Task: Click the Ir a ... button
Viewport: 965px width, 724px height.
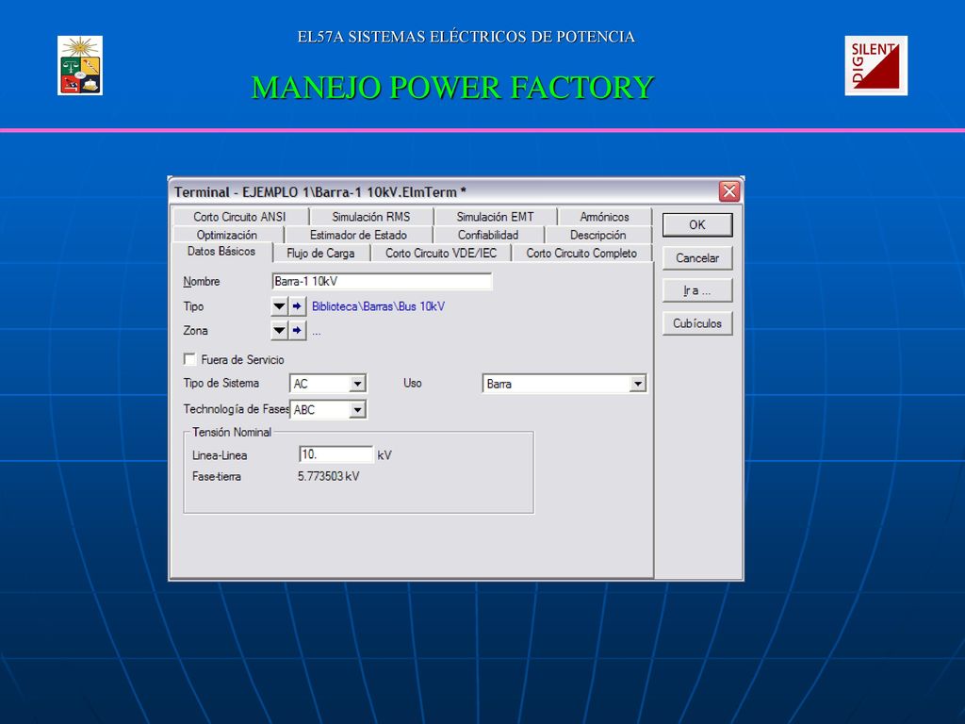Action: pos(697,290)
